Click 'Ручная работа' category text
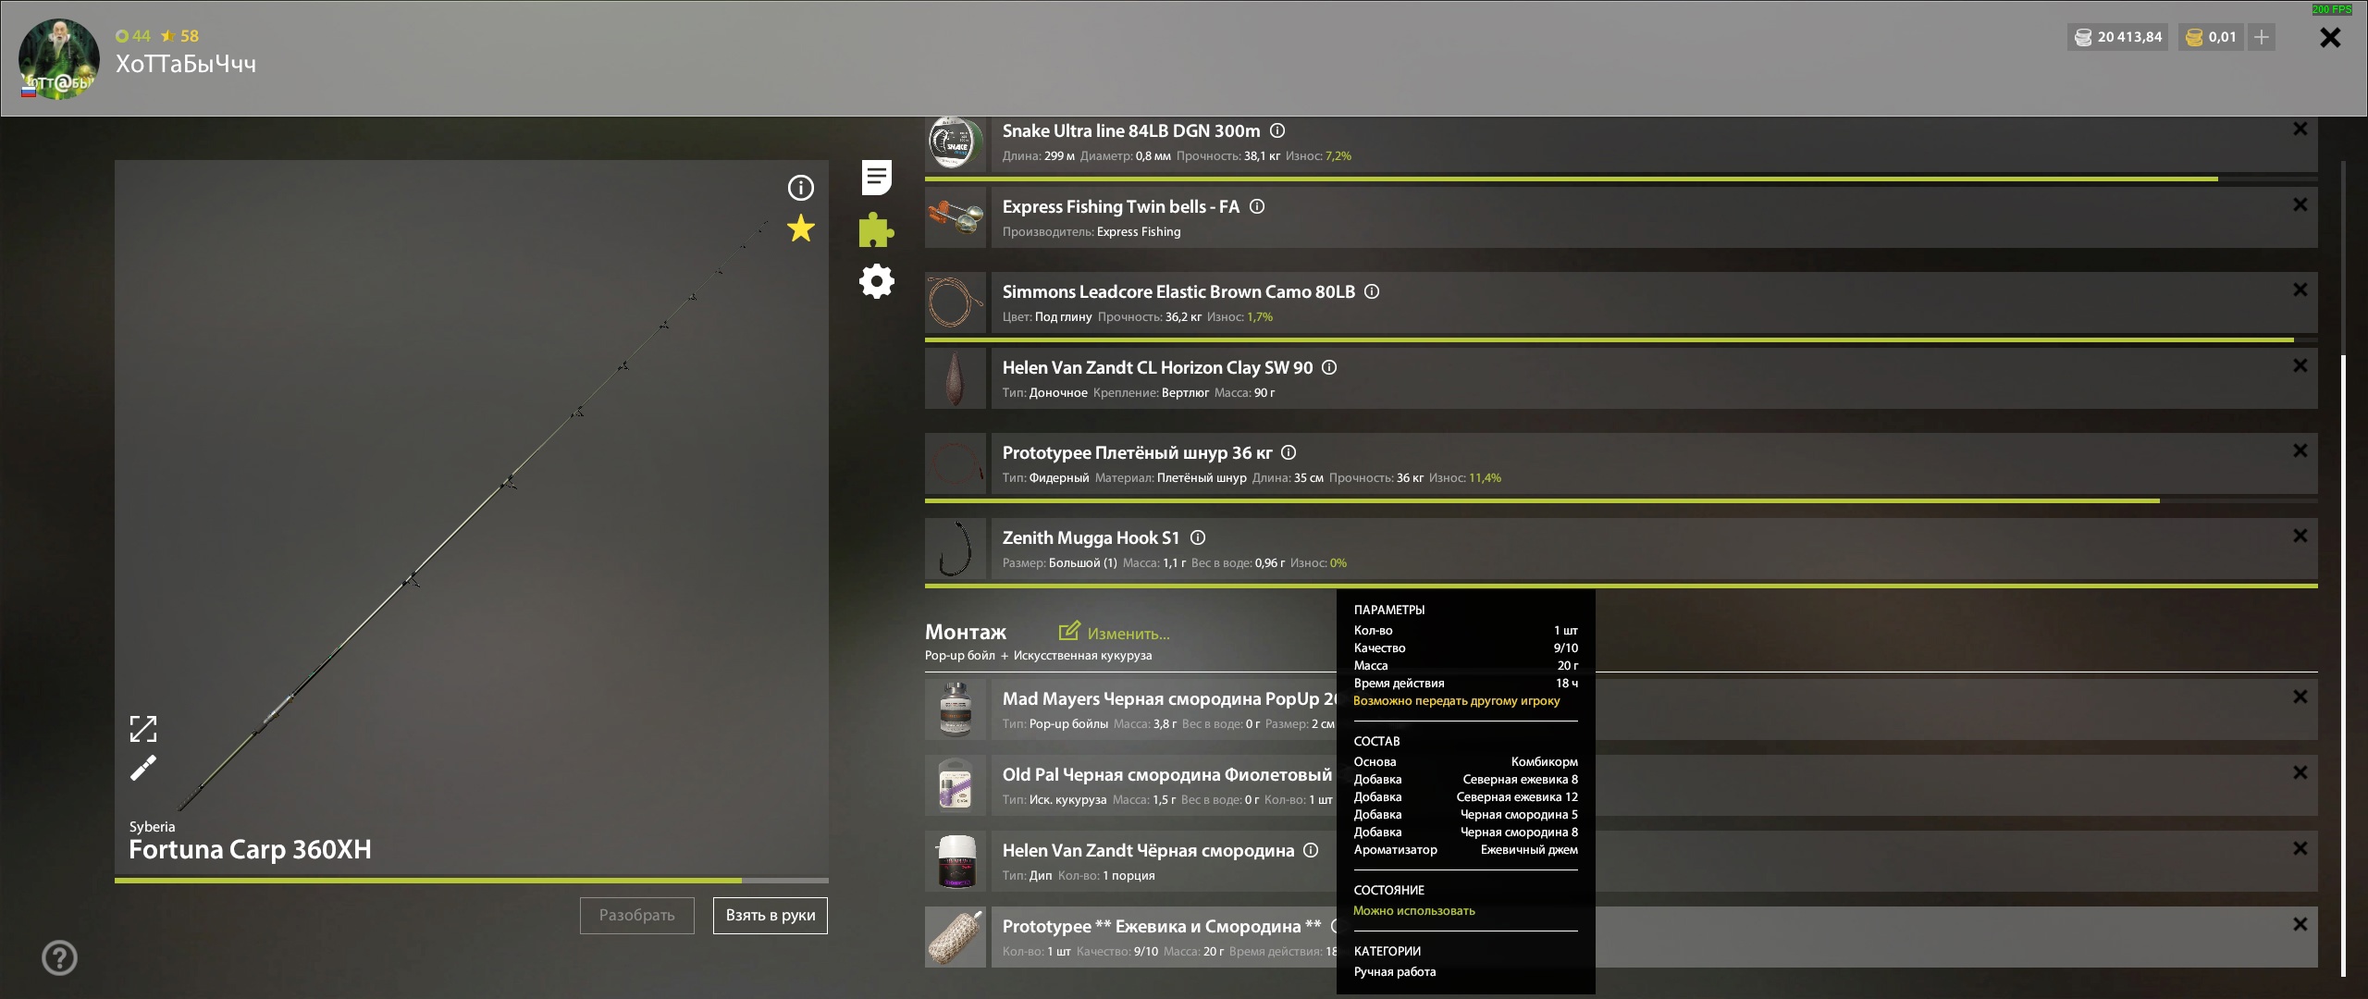 pos(1395,971)
